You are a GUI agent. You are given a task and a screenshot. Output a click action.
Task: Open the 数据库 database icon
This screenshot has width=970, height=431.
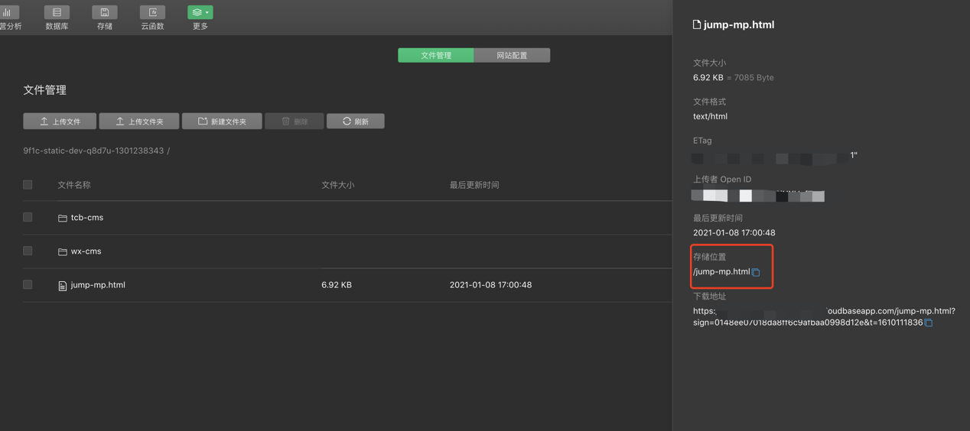(57, 13)
